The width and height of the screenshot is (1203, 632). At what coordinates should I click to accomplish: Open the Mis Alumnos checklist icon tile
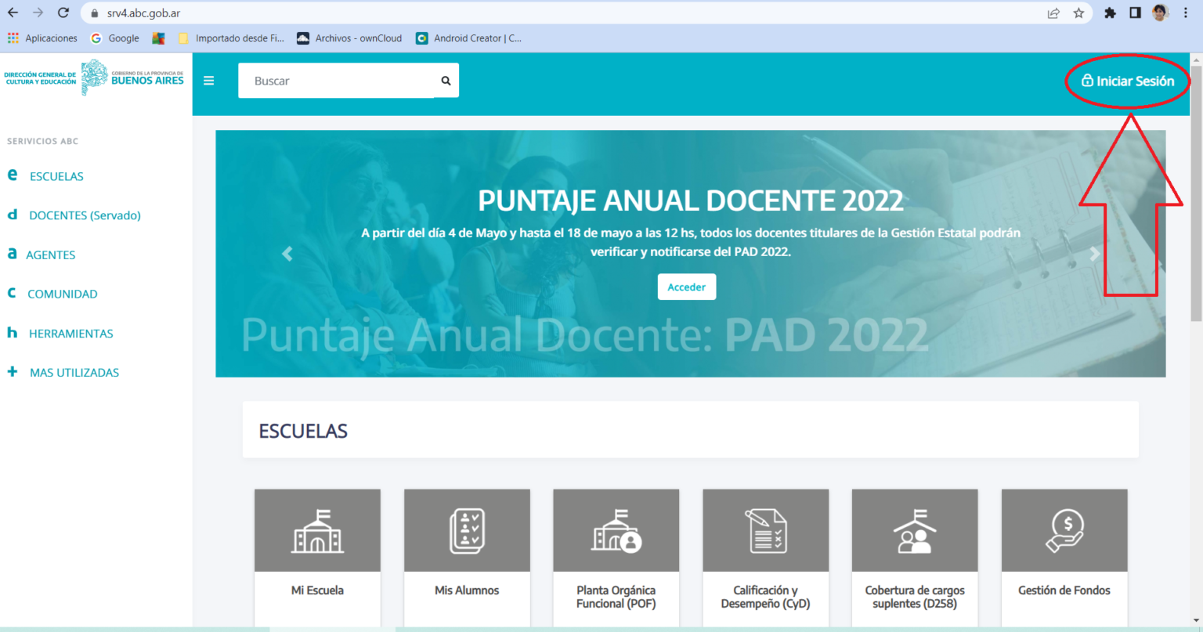tap(467, 531)
